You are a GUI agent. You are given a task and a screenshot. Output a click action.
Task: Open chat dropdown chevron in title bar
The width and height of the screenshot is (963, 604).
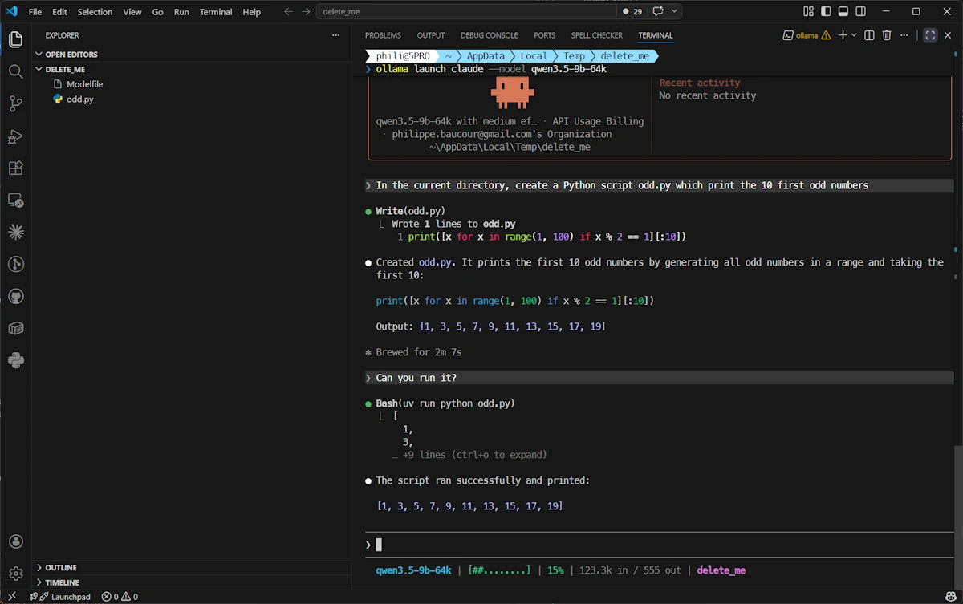click(x=675, y=11)
